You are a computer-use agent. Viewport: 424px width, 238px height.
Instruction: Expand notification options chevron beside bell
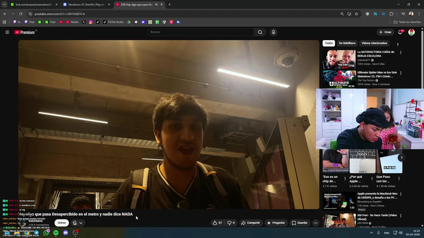point(80,223)
